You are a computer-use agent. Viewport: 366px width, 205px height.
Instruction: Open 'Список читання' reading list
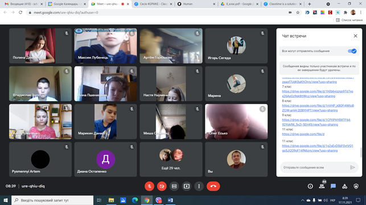point(349,20)
